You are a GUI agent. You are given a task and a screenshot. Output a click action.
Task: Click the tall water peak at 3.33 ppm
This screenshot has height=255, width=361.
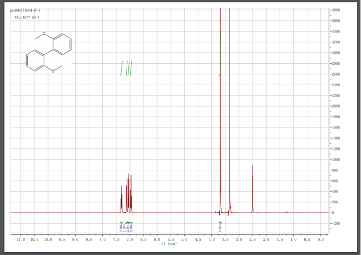230,111
